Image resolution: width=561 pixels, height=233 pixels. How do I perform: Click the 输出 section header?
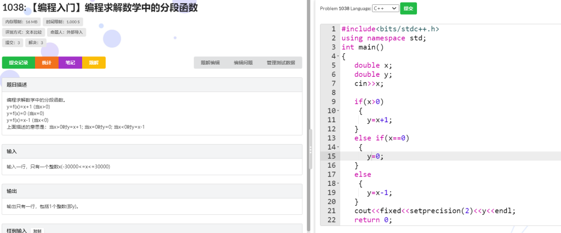coord(152,191)
